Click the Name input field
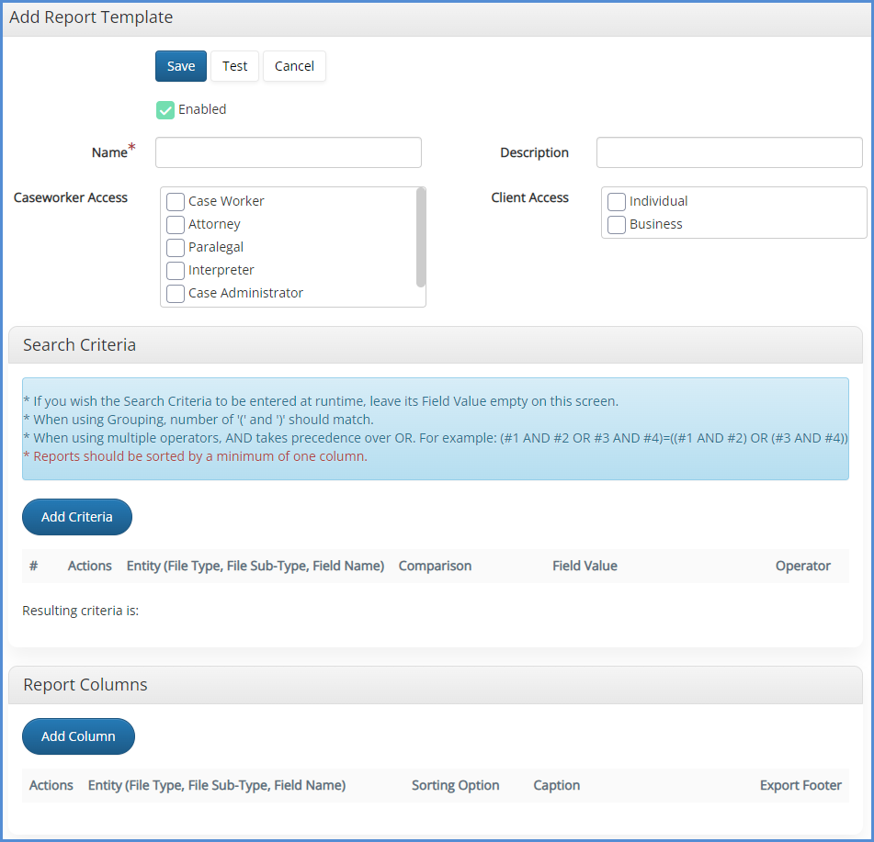 pos(288,152)
